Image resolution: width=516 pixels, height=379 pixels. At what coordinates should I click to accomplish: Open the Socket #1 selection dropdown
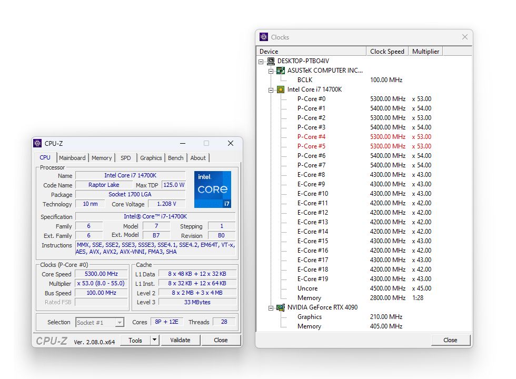[x=120, y=322]
